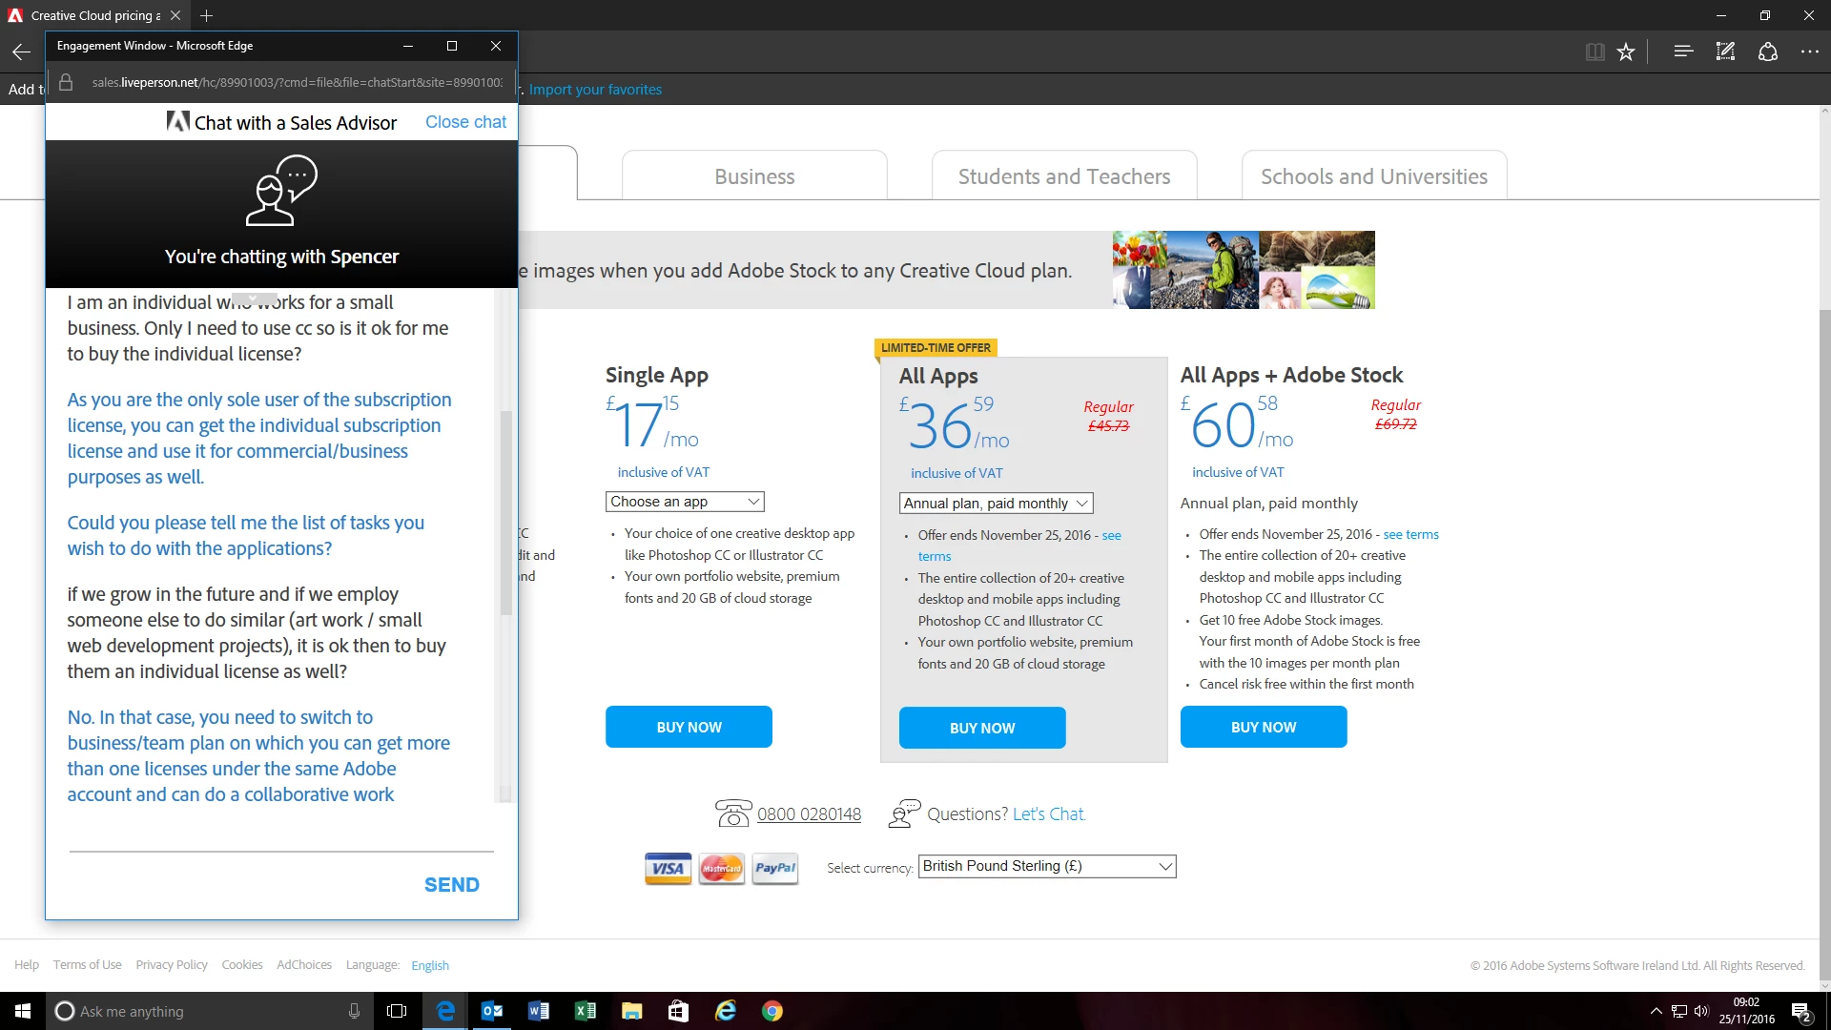This screenshot has width=1831, height=1030.
Task: Launch Chrome from the taskbar
Action: (772, 1011)
